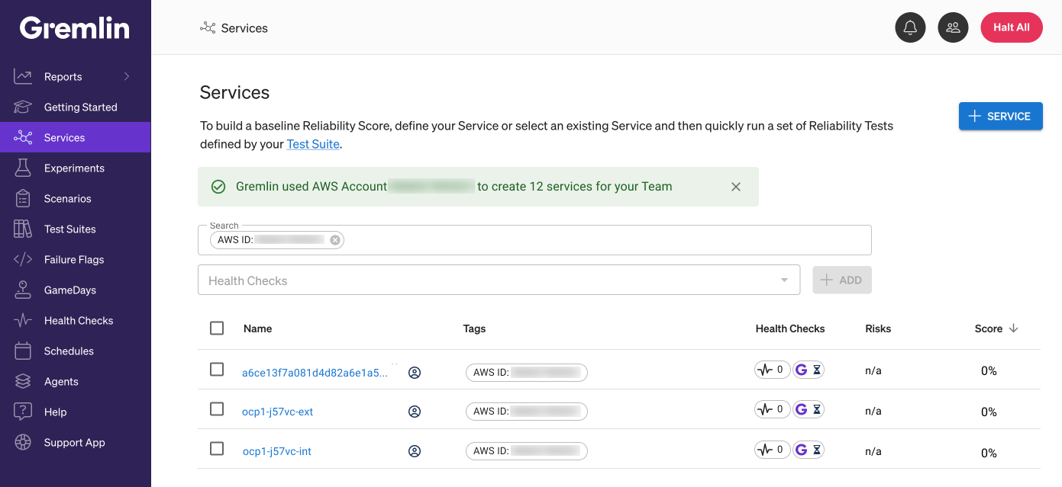Open the Health Checks dropdown arrow
The image size is (1062, 487).
(784, 280)
